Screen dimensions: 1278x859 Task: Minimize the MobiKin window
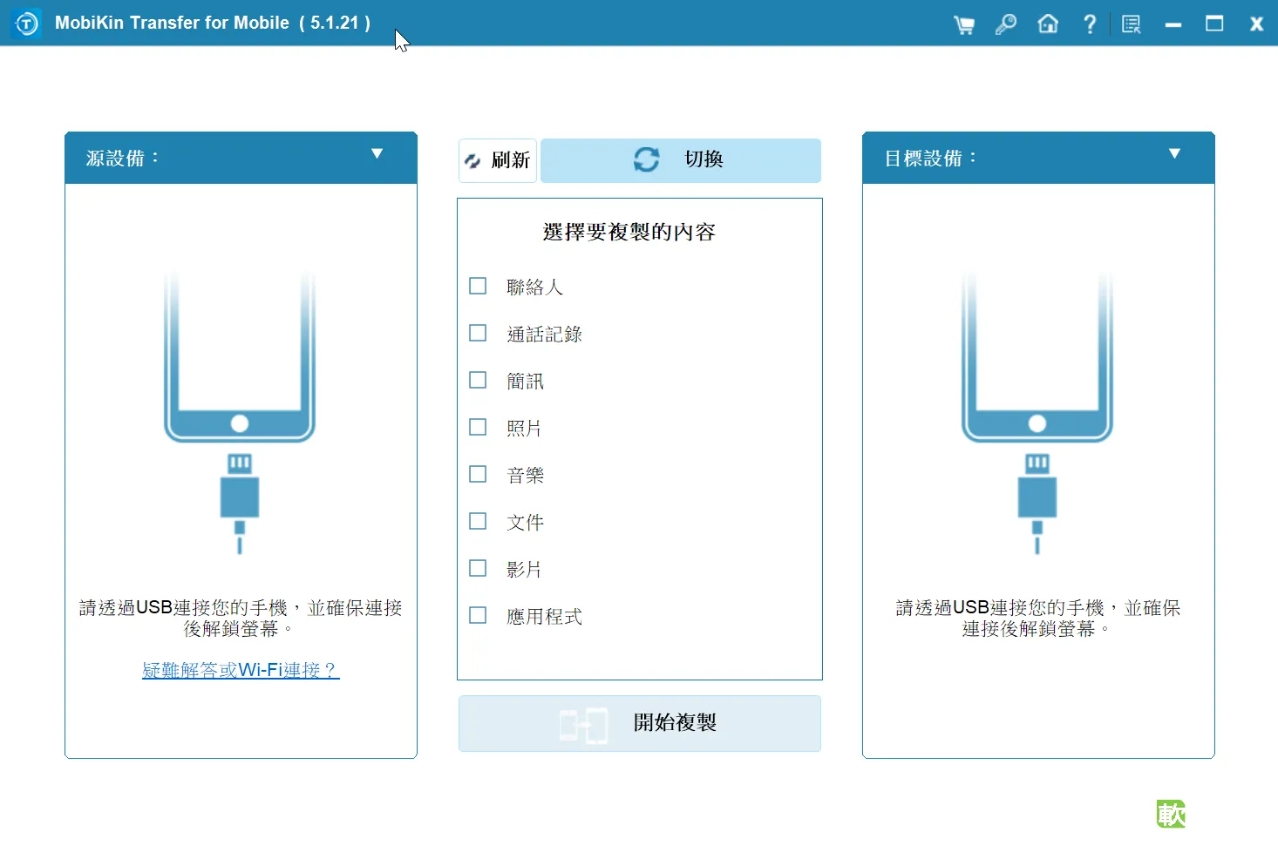pyautogui.click(x=1173, y=25)
